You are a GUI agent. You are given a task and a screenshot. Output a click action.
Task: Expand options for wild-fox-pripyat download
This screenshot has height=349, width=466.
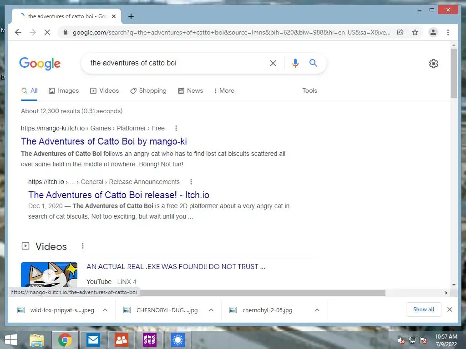[105, 310]
